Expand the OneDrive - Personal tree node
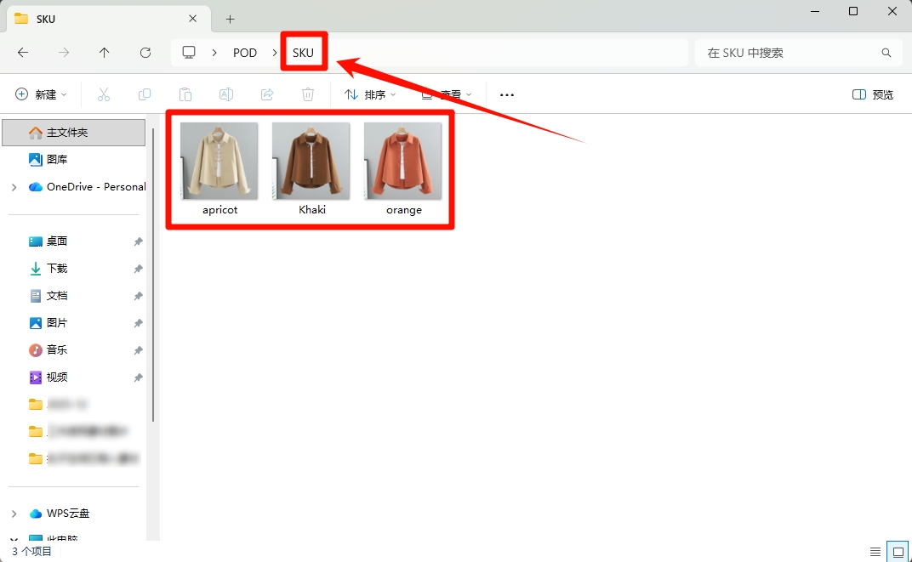Image resolution: width=912 pixels, height=562 pixels. 14,187
